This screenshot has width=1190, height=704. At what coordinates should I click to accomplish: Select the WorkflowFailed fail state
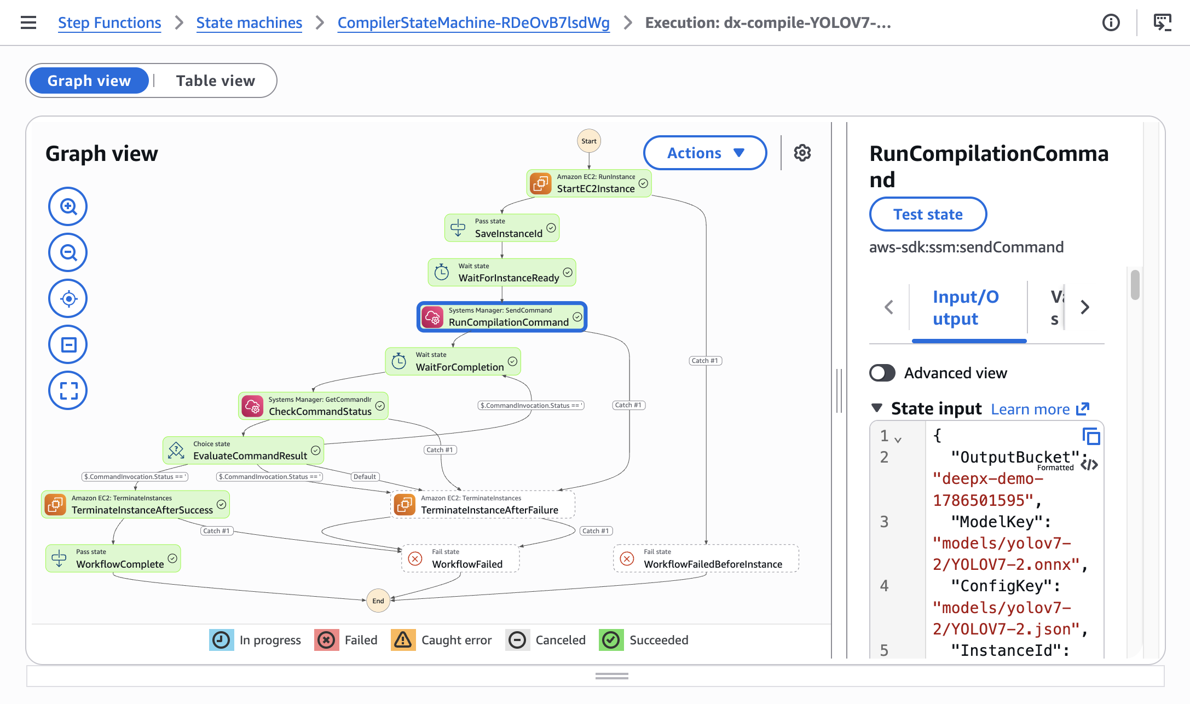coord(460,558)
